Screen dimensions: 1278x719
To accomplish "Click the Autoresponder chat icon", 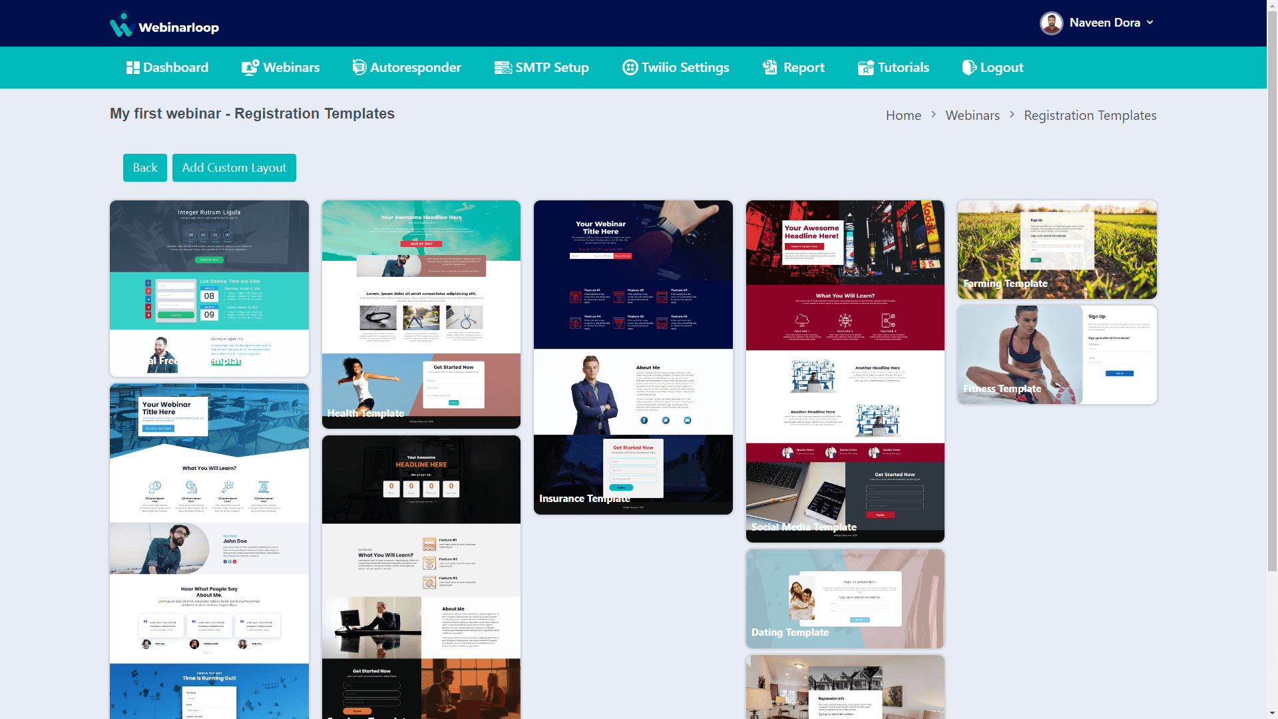I will coord(359,67).
